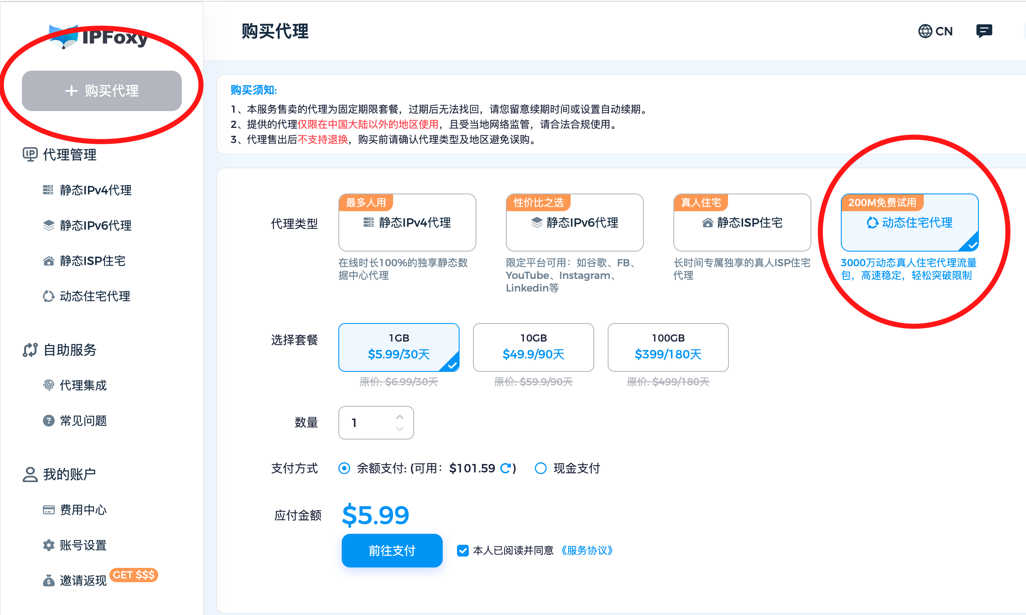Viewport: 1026px width, 615px height.
Task: Click the quantity input field
Action: (x=376, y=423)
